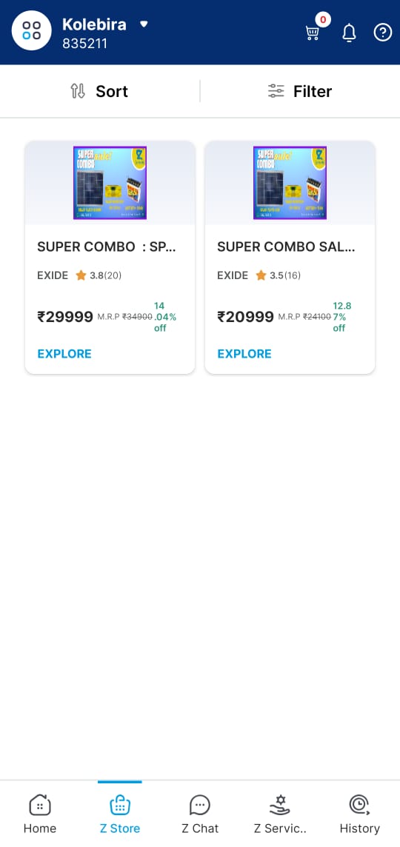400x847 pixels.
Task: Select the Z Store tab
Action: (120, 814)
